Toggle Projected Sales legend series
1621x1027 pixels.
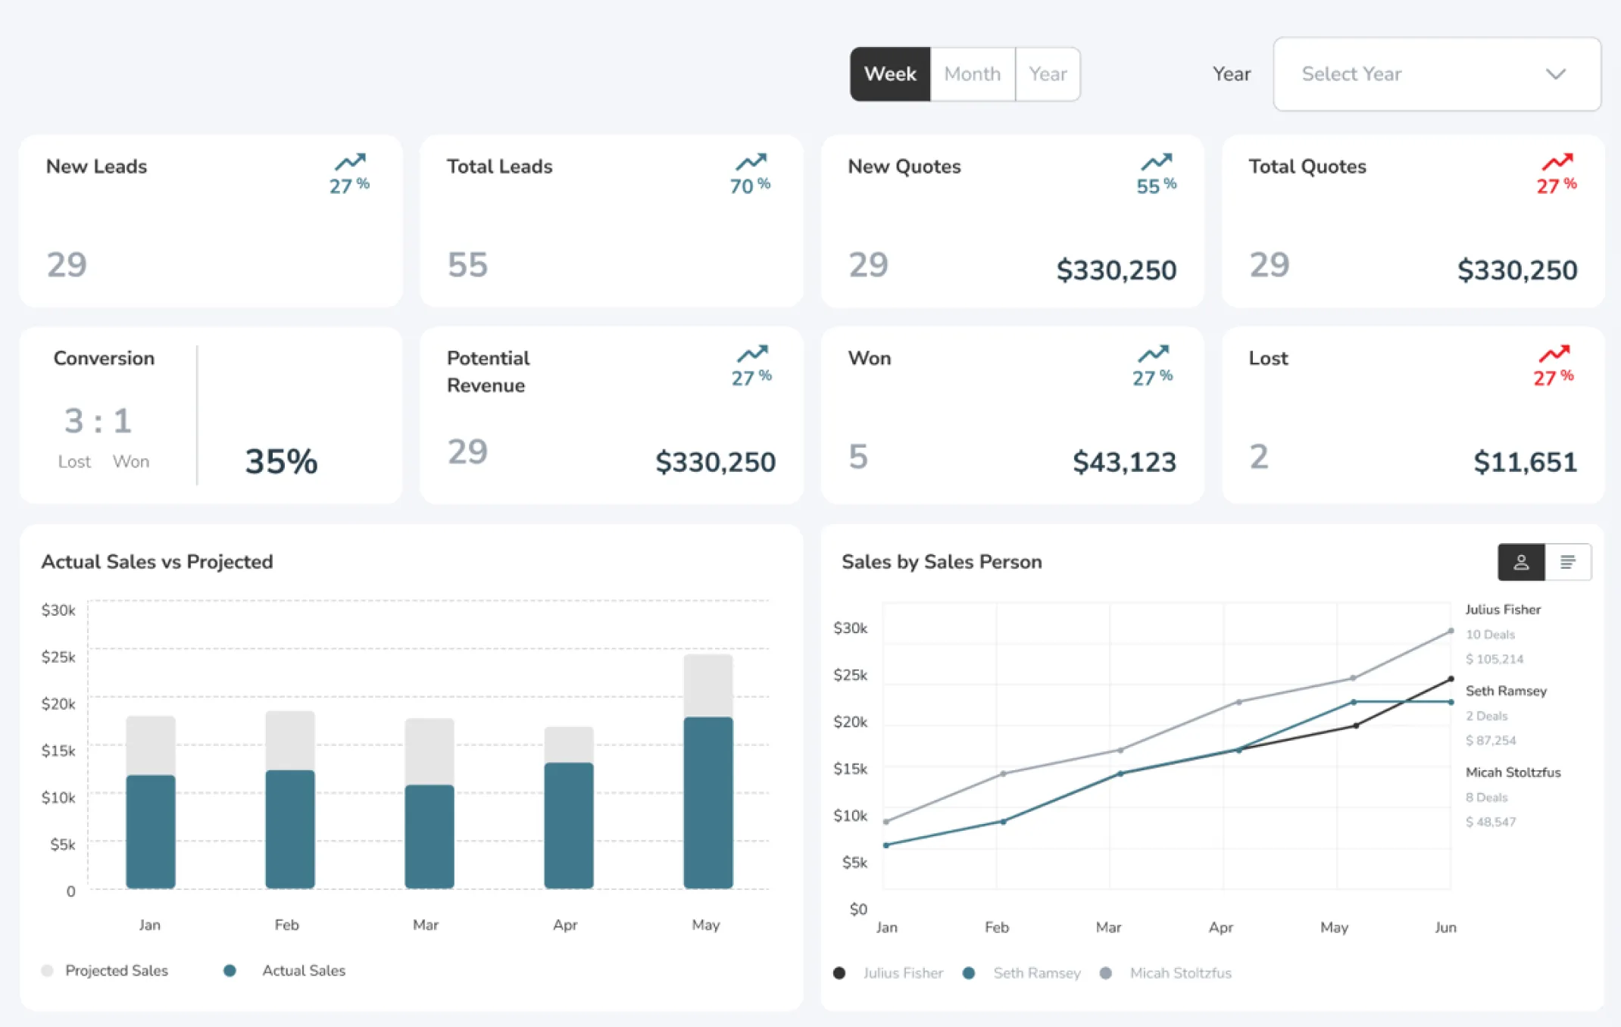coord(115,971)
